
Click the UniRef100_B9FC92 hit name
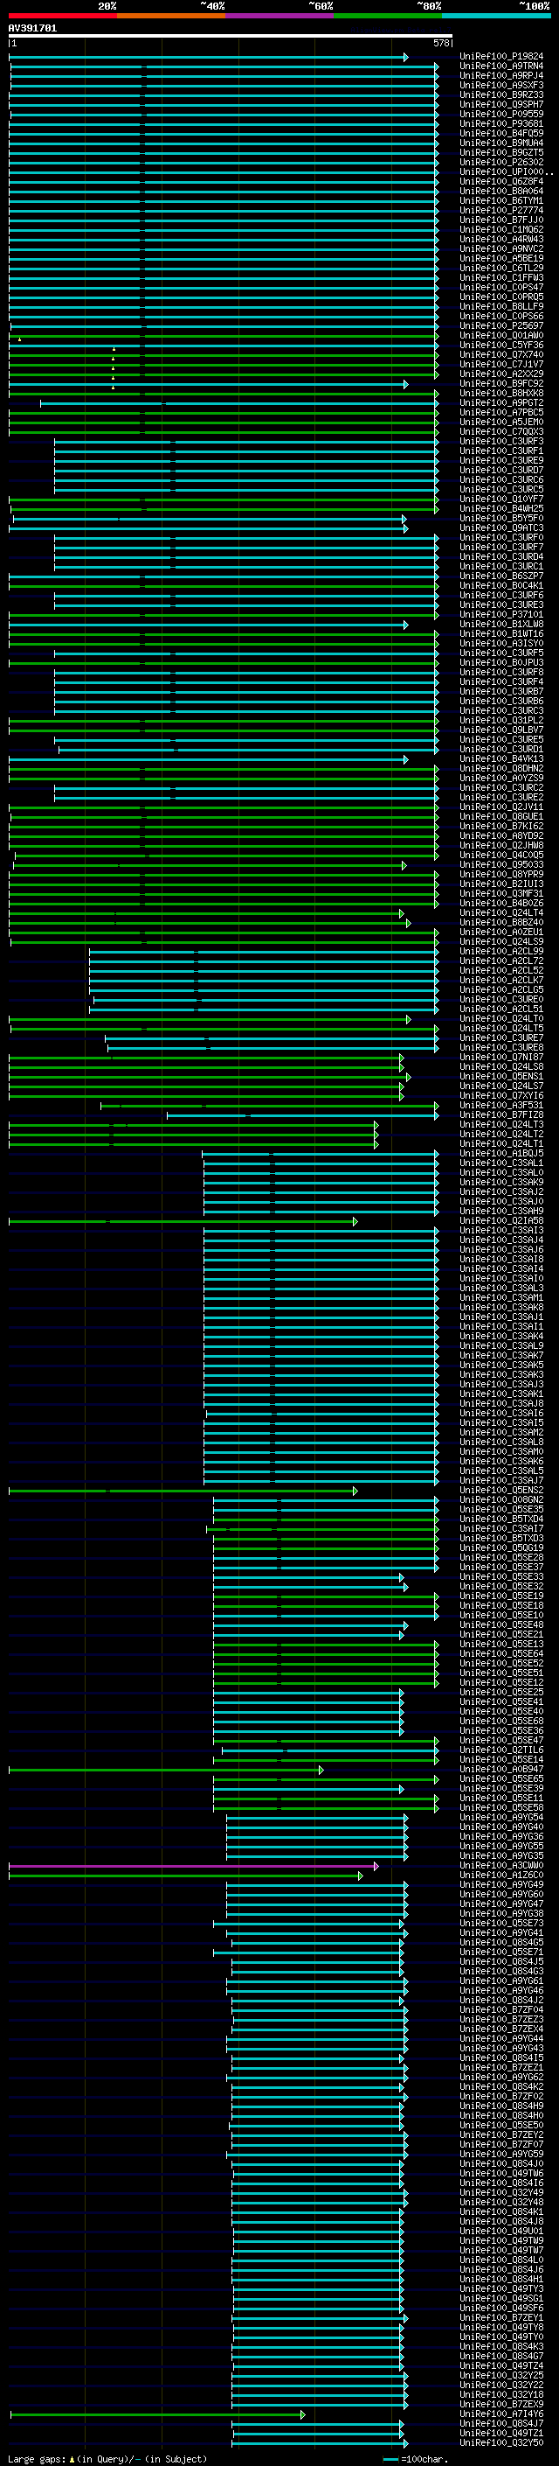501,384
